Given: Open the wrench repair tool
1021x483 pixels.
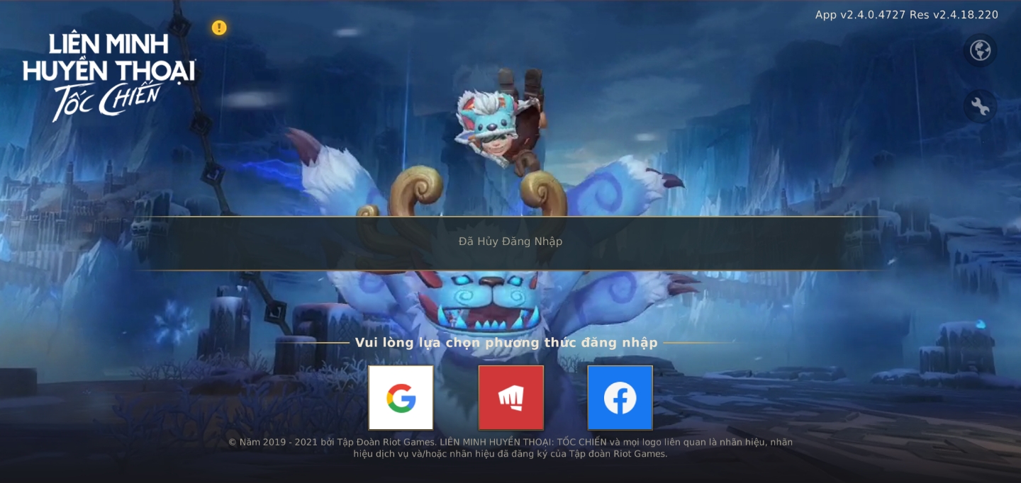Looking at the screenshot, I should pyautogui.click(x=981, y=107).
